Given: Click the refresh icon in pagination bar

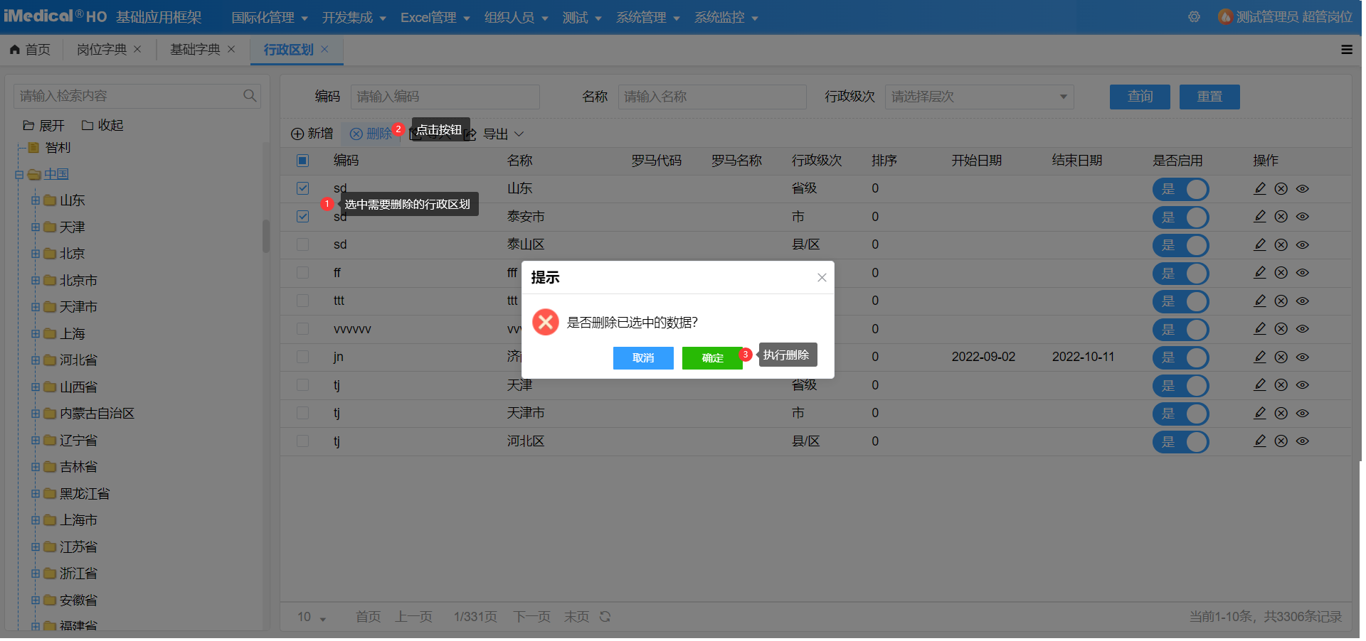Looking at the screenshot, I should click(605, 617).
